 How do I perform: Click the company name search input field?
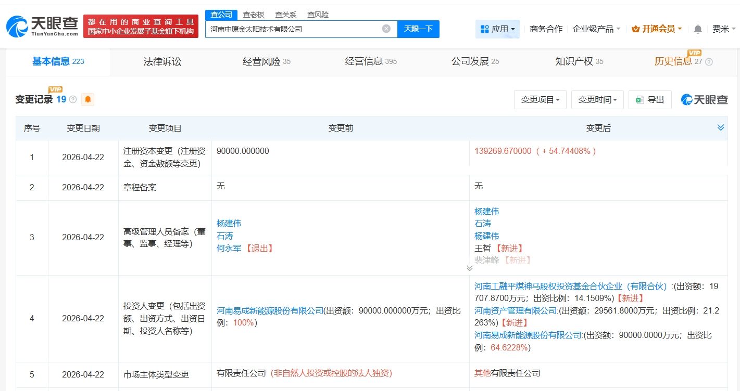294,29
